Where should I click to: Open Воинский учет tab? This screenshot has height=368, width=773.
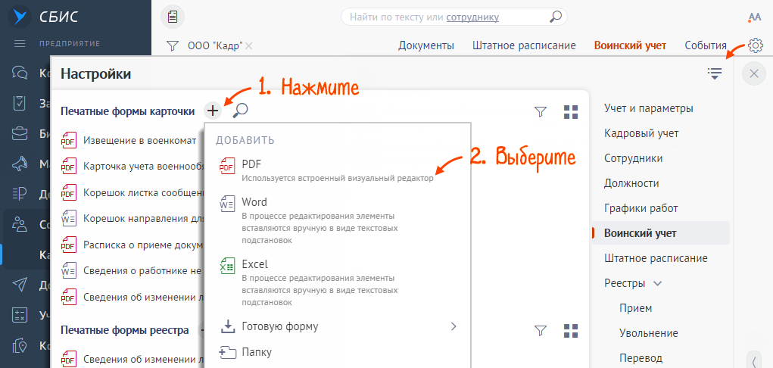coord(630,46)
